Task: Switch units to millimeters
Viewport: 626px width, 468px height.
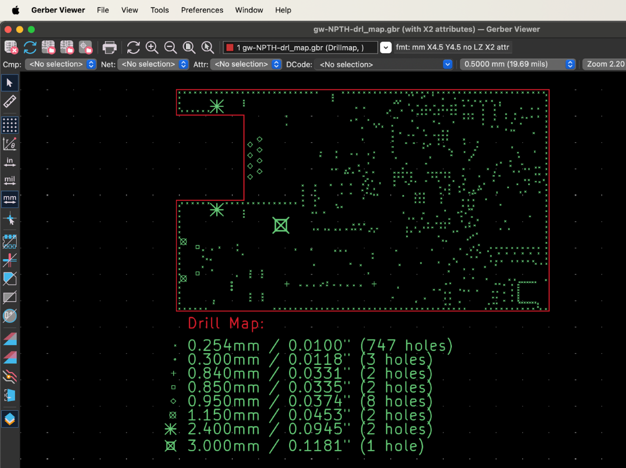Action: click(x=10, y=199)
